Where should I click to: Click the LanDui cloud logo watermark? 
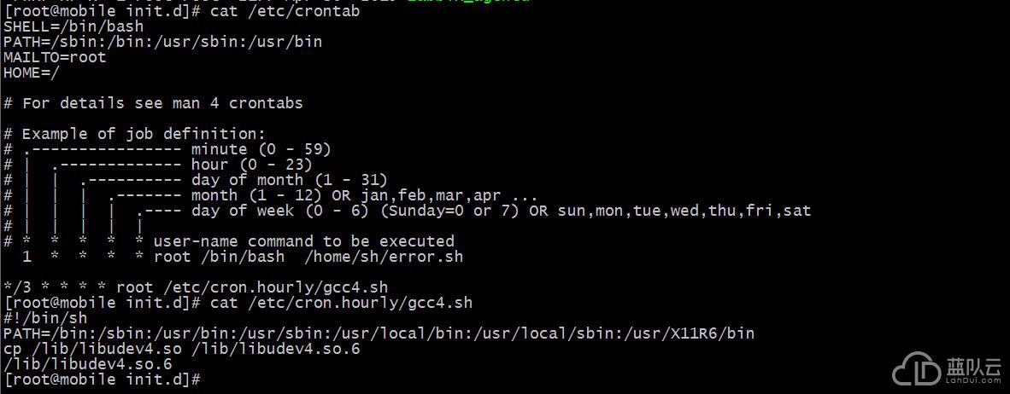(916, 369)
